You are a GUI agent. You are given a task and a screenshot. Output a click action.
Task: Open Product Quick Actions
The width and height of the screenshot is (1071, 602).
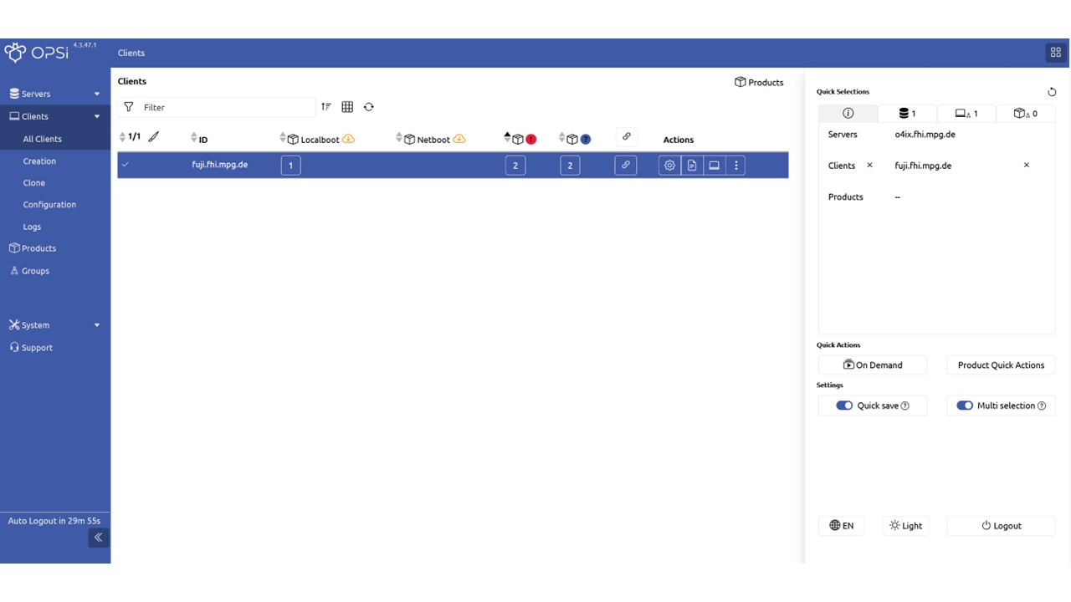coord(1001,365)
